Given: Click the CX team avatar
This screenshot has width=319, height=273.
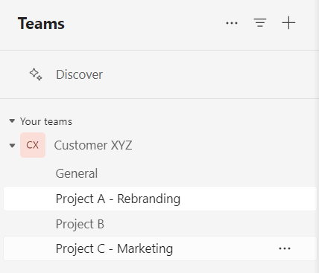Looking at the screenshot, I should point(33,145).
